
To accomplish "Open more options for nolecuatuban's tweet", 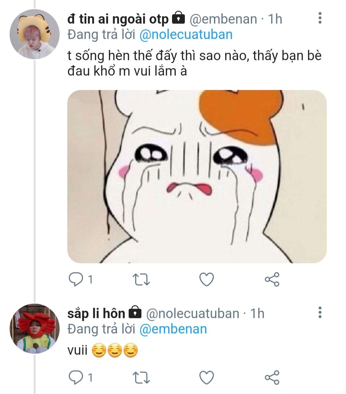I will pos(319,312).
